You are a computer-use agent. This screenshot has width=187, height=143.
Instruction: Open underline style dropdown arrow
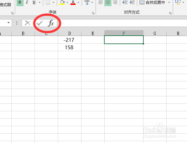coord(40,2)
